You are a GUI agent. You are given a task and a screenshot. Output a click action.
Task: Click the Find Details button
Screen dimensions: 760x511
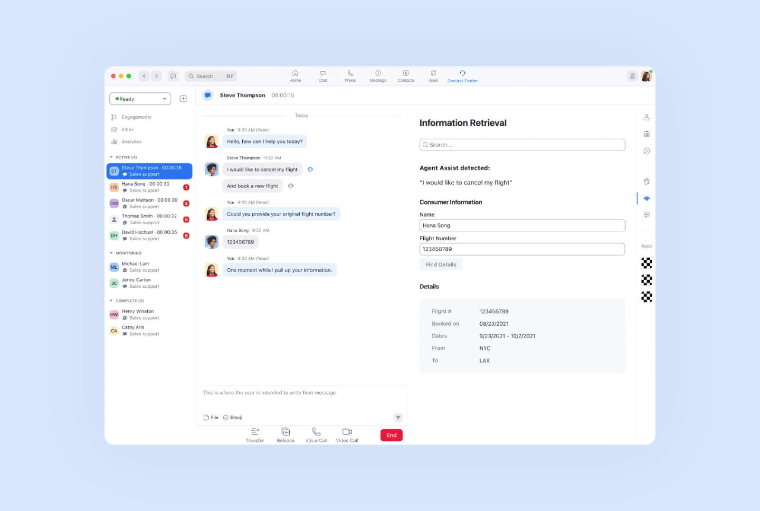click(441, 265)
